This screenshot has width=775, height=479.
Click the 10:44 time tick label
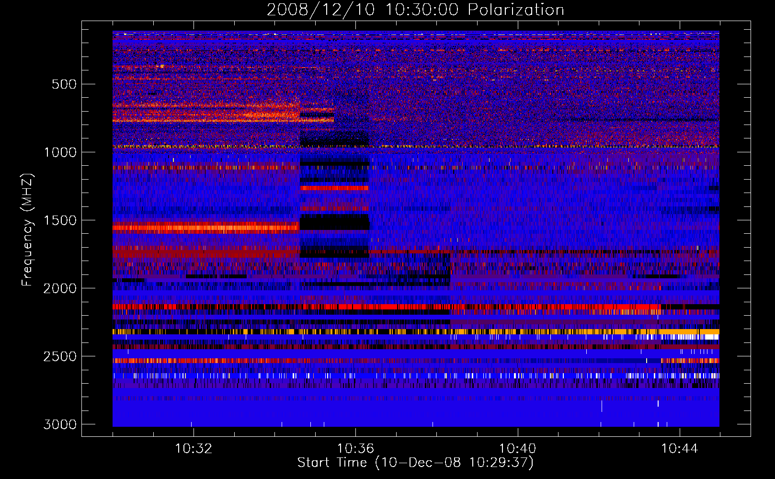(x=680, y=449)
